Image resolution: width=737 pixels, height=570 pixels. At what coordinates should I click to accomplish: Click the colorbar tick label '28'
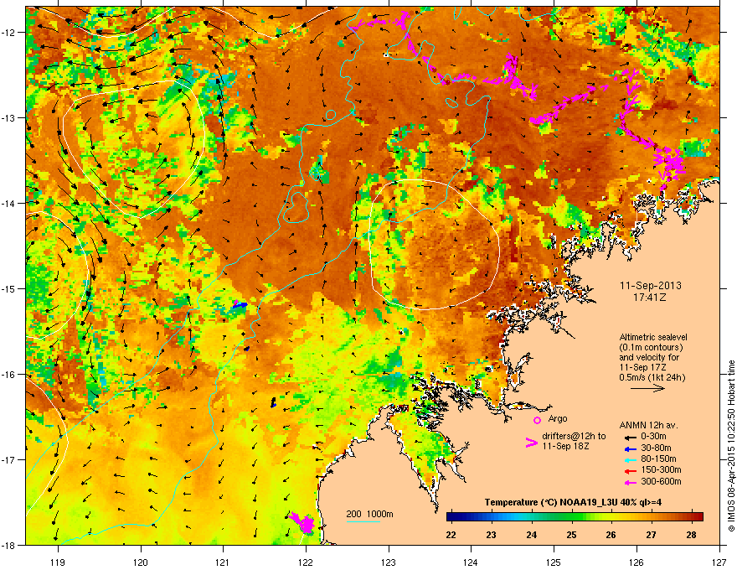[x=691, y=535]
